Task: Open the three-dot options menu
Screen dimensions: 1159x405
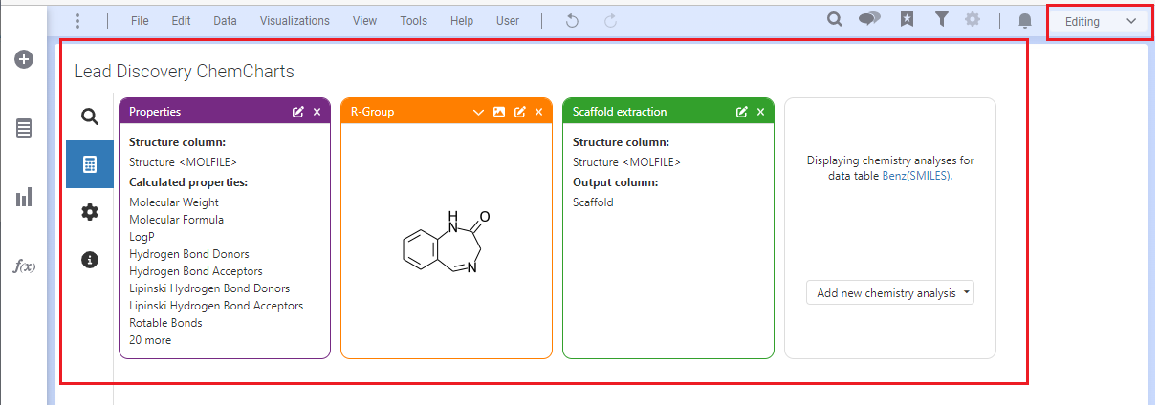Action: tap(77, 20)
